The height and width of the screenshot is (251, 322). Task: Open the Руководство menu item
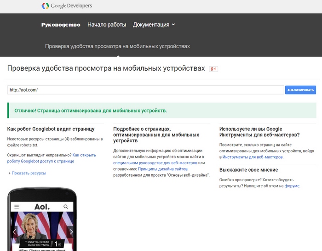pos(61,25)
